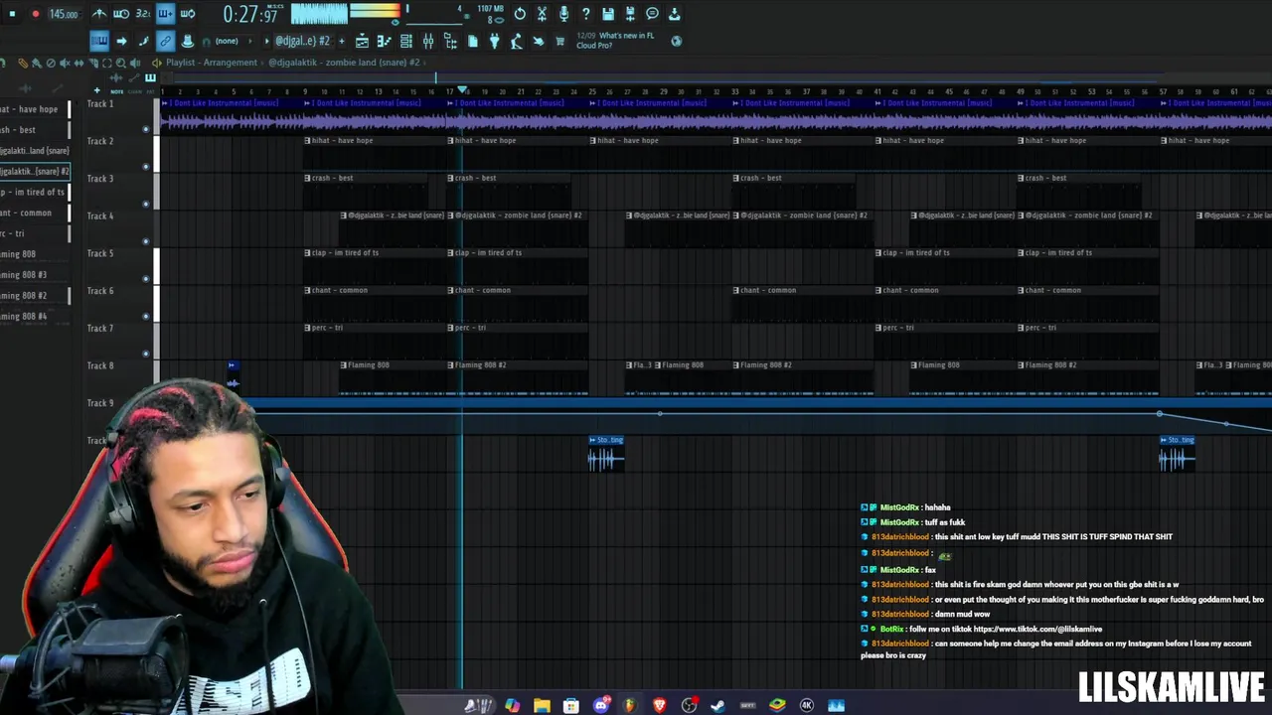Image resolution: width=1272 pixels, height=715 pixels.
Task: Select '808 #3' in picker panel
Action: (x=34, y=274)
